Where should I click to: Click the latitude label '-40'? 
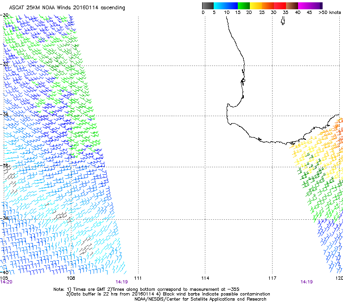tap(4, 272)
